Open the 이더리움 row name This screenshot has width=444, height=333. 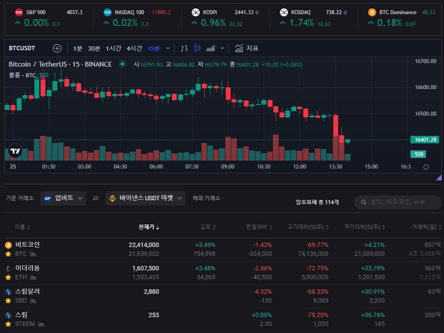(27, 268)
